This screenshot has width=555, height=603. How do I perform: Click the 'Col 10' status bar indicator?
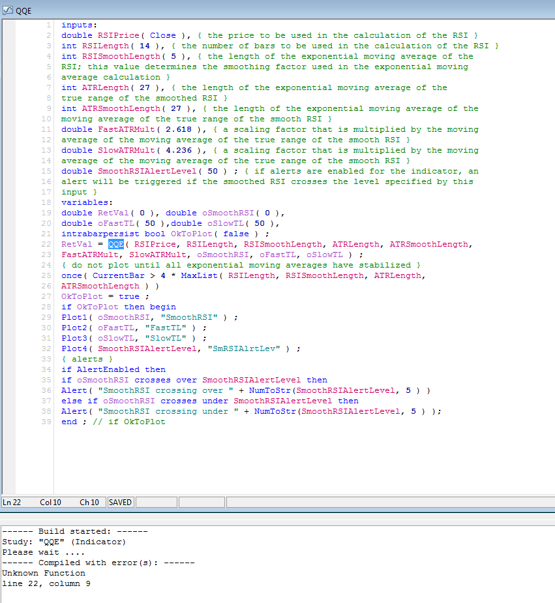click(x=50, y=502)
